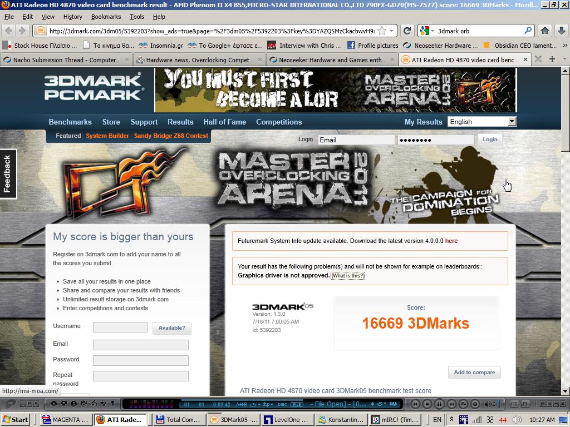The height and width of the screenshot is (427, 570).
Task: Click Benchmarks in site navigation
Action: pyautogui.click(x=70, y=122)
